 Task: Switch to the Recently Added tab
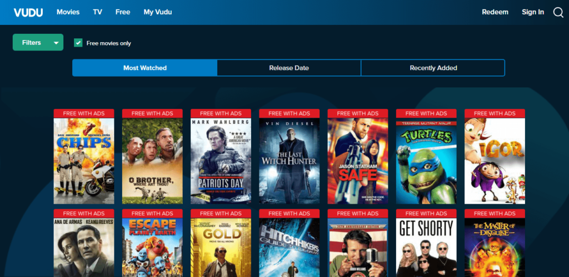click(433, 68)
